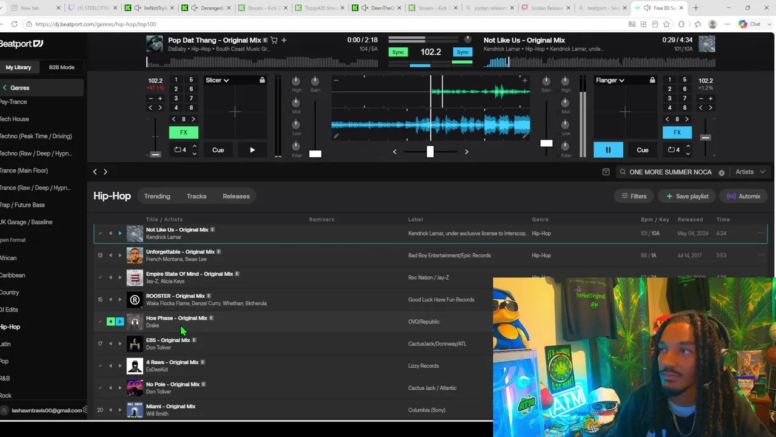Navigate forward in browser panel
The height and width of the screenshot is (437, 776).
105,172
